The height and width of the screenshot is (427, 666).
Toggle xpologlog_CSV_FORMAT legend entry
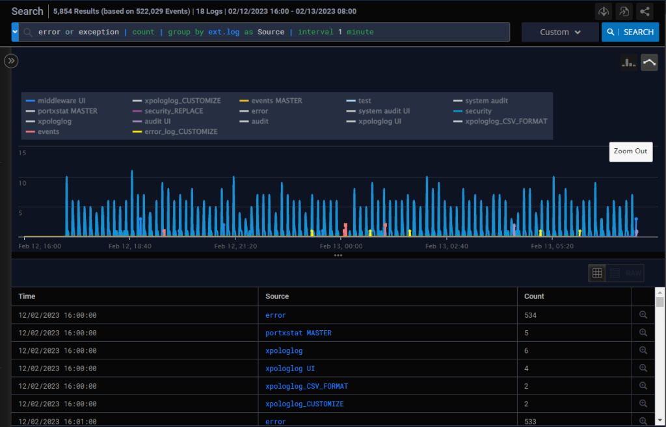tap(500, 121)
